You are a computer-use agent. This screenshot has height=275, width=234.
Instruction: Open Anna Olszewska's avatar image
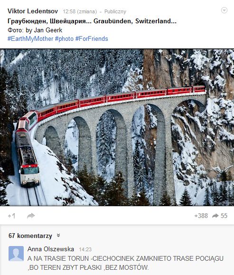click(x=16, y=254)
